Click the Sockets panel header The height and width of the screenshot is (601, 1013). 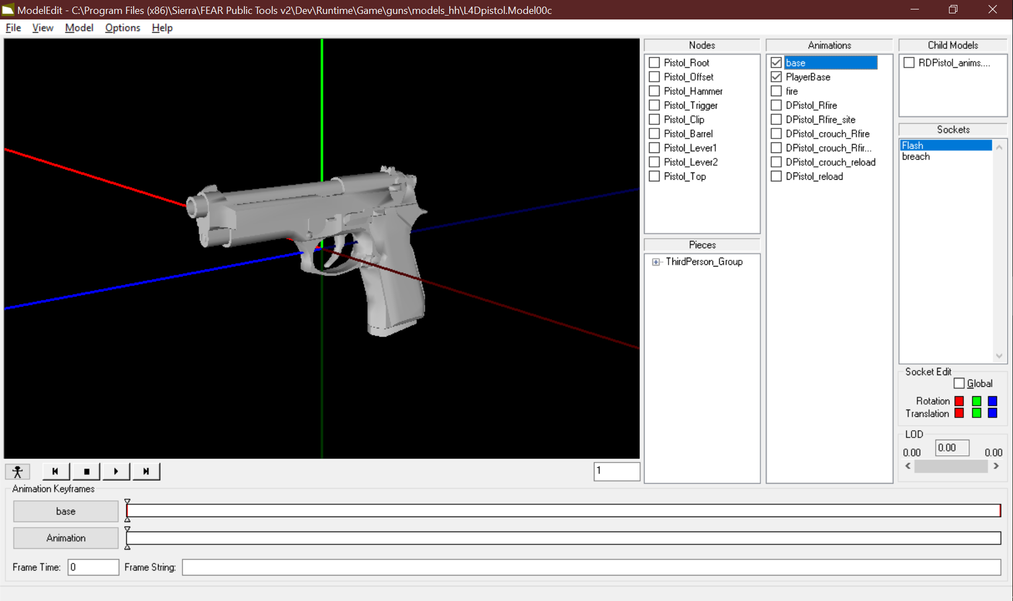pyautogui.click(x=953, y=130)
